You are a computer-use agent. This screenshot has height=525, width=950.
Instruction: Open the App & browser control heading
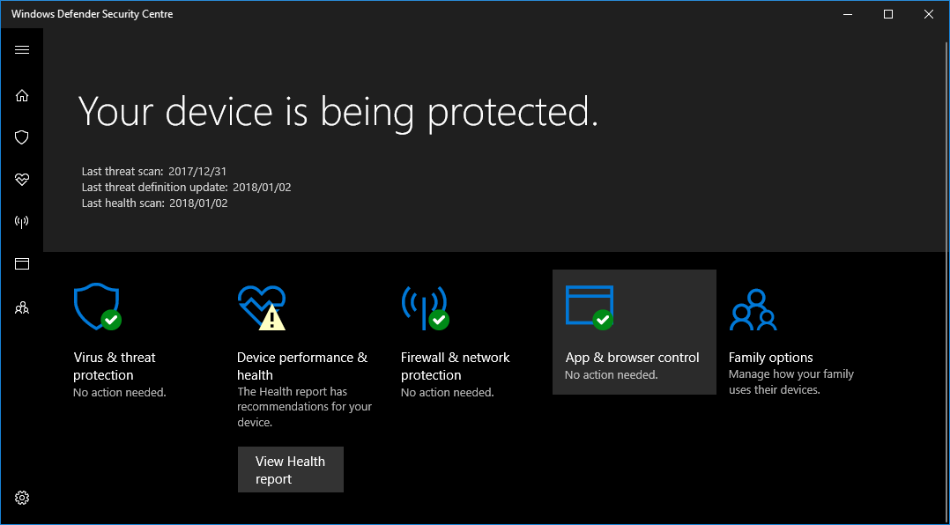coord(632,358)
